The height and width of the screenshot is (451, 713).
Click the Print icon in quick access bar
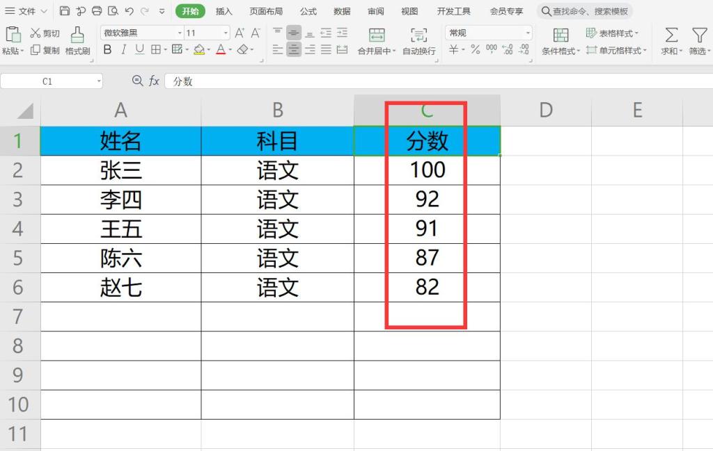point(97,11)
